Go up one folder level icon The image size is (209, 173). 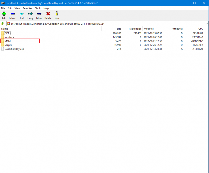pos(2,24)
